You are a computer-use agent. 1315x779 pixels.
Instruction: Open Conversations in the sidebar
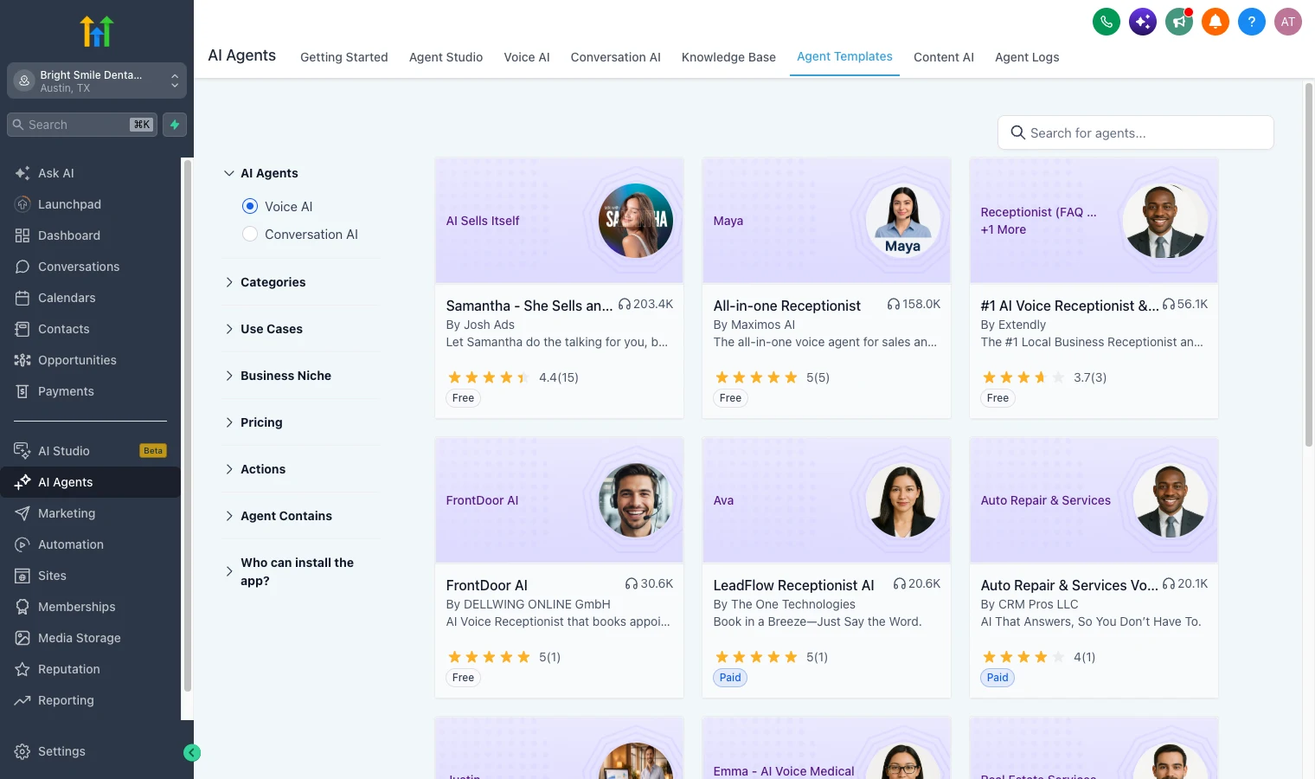[90, 267]
